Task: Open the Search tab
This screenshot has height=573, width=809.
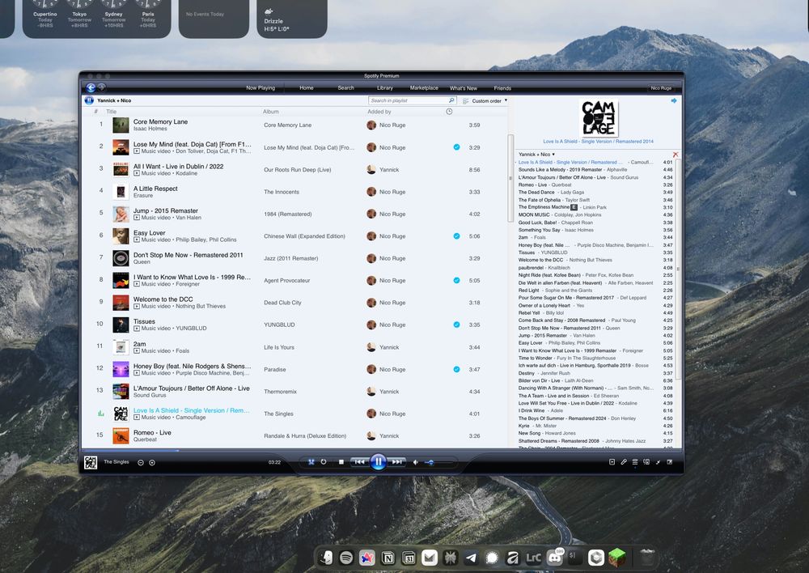Action: pyautogui.click(x=345, y=87)
